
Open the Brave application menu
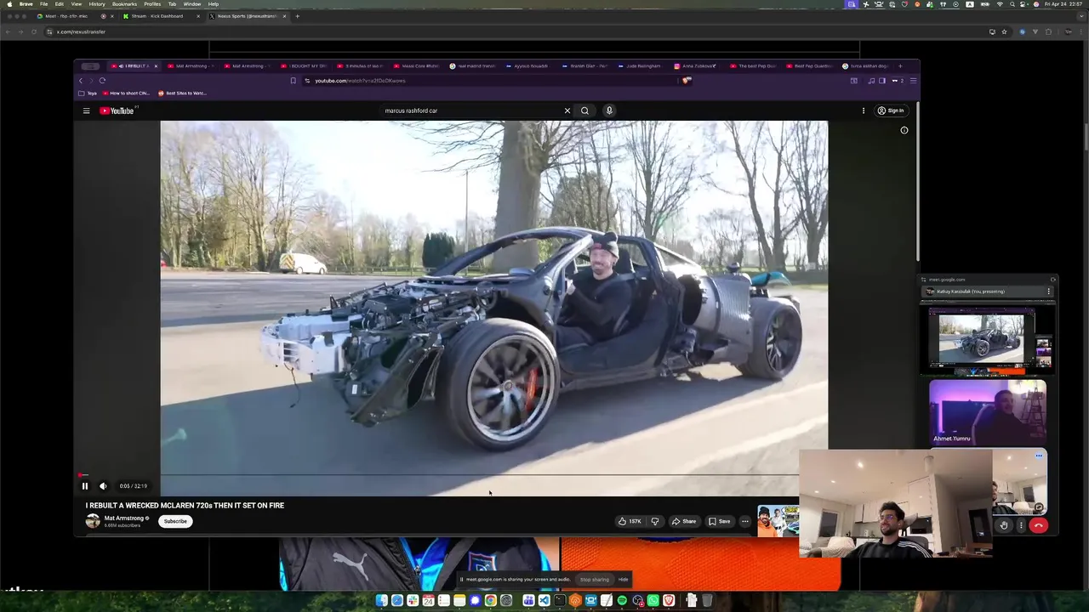point(26,4)
